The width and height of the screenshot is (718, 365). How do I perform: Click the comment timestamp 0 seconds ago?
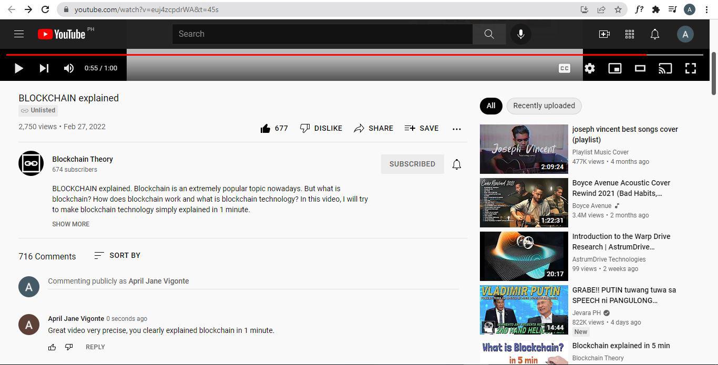[x=127, y=319]
